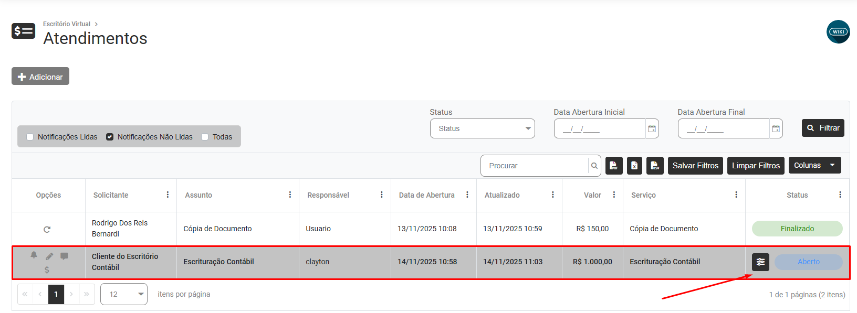
Task: Expand the Colunas dropdown
Action: [814, 165]
